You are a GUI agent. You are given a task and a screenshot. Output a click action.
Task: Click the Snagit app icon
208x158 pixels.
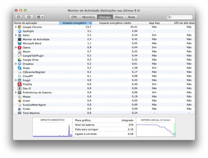[x=19, y=80]
